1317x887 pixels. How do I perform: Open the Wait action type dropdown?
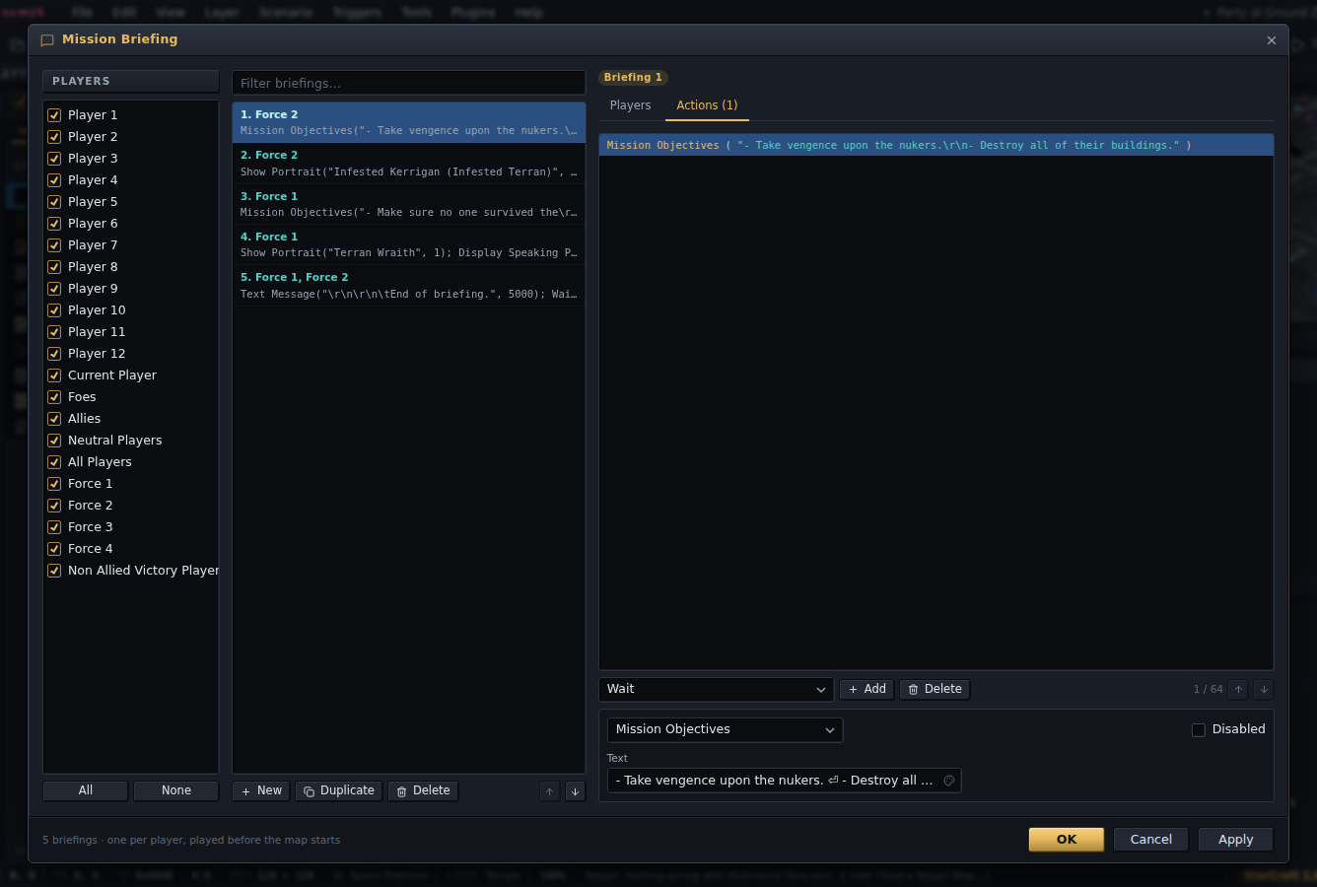click(717, 690)
